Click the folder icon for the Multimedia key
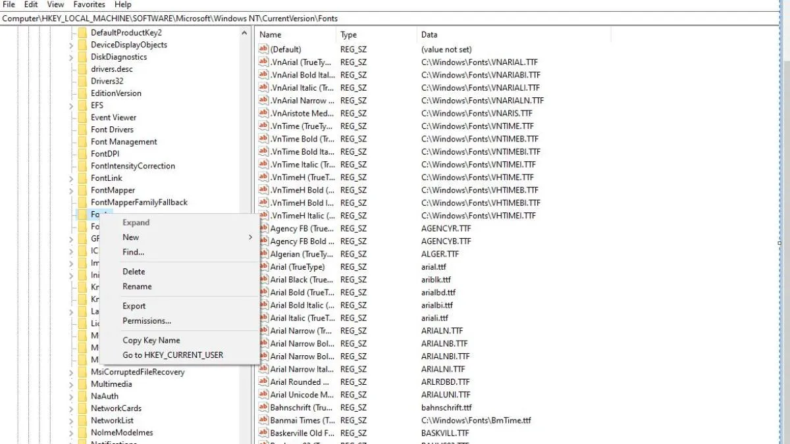The image size is (790, 444). coord(82,383)
